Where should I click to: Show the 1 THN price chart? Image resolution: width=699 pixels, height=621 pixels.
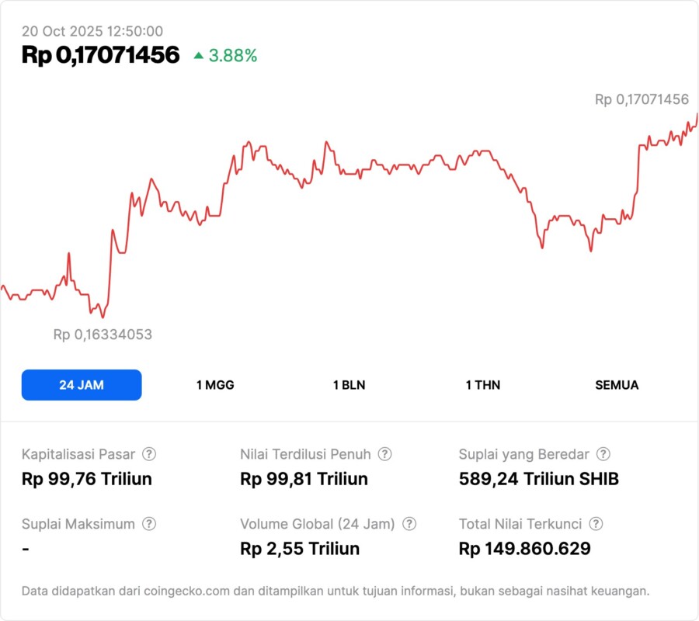(483, 385)
